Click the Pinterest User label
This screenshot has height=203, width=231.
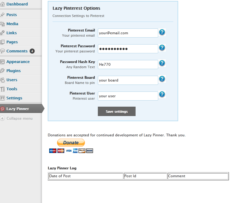[x=82, y=93]
